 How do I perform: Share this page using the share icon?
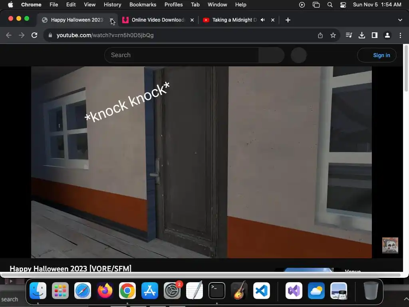click(x=320, y=35)
